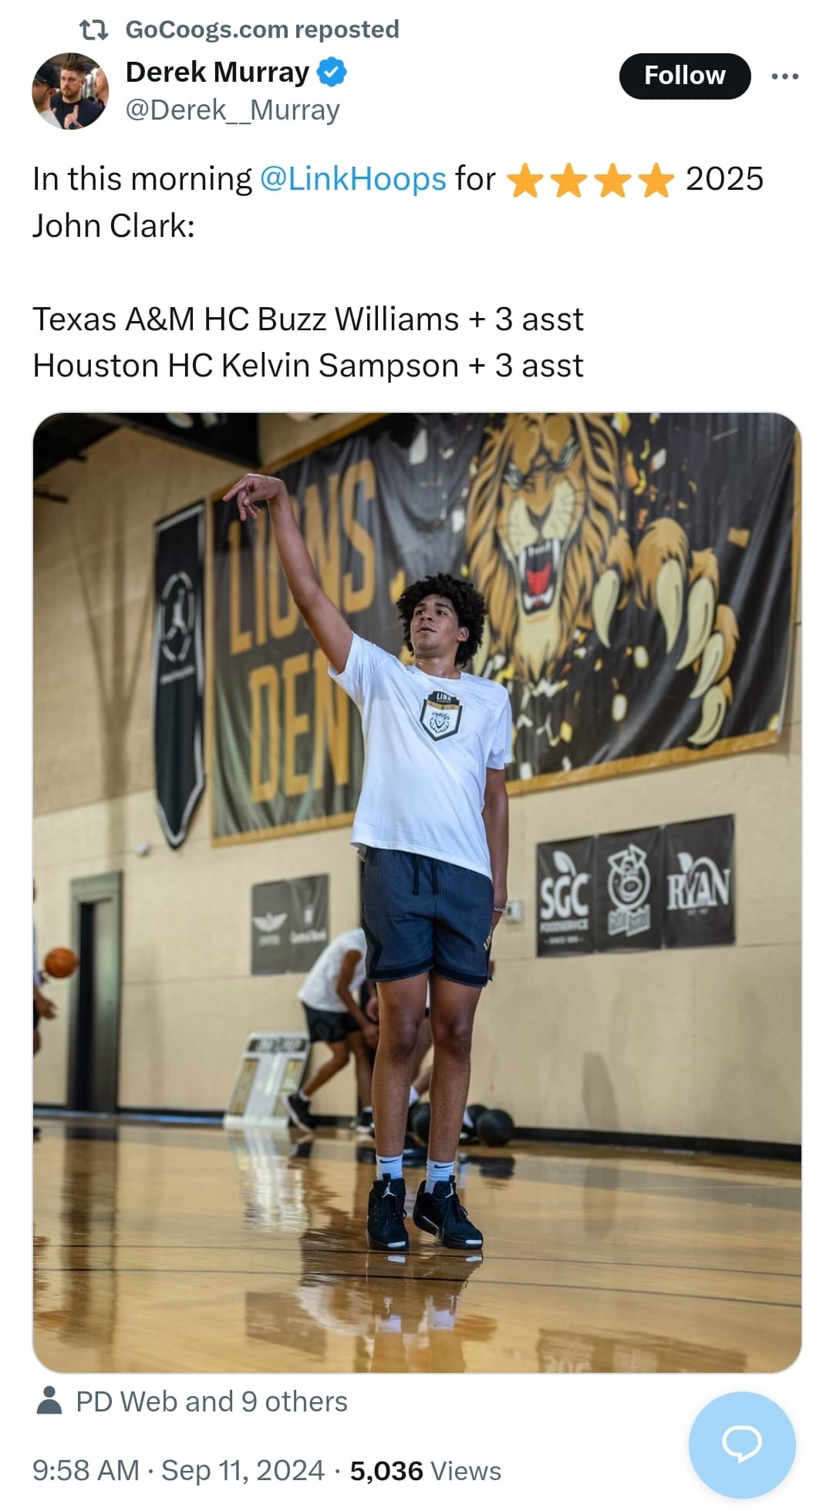Follow Derek Murray
Image resolution: width=833 pixels, height=1511 pixels.
tap(685, 76)
